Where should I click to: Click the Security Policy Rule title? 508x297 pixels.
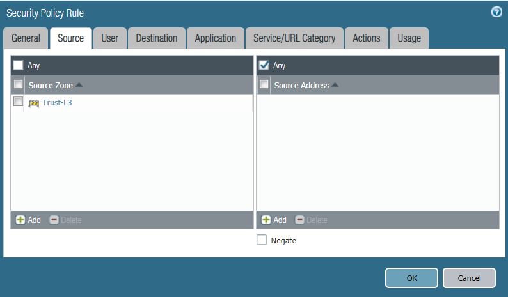[45, 13]
